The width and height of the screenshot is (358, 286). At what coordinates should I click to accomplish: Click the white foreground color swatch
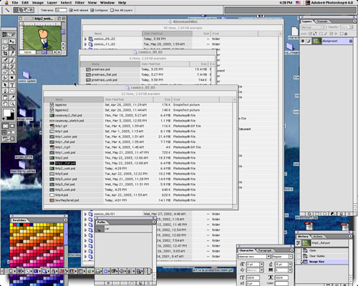6,112
